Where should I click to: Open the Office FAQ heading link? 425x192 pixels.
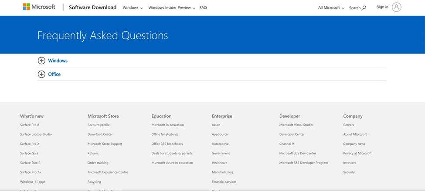click(x=54, y=74)
